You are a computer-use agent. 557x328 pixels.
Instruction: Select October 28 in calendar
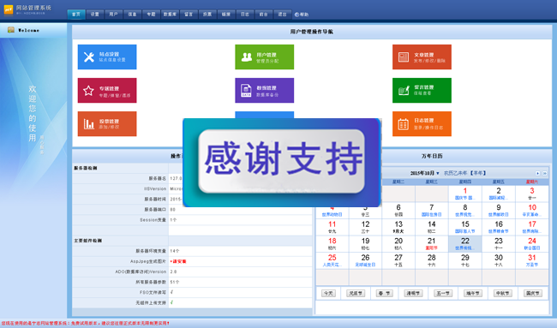click(x=432, y=260)
